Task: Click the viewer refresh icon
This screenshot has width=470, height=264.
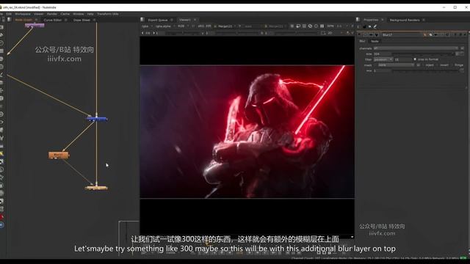Action: 316,26
